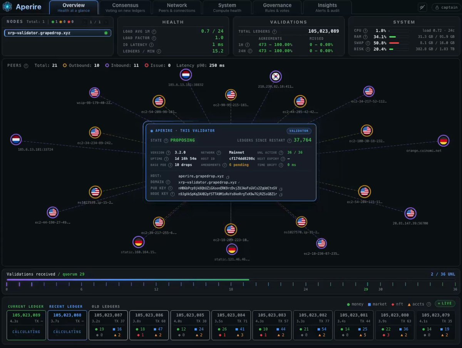The width and height of the screenshot is (462, 348).
Task: Show info for STATE field
Action: tap(166, 140)
